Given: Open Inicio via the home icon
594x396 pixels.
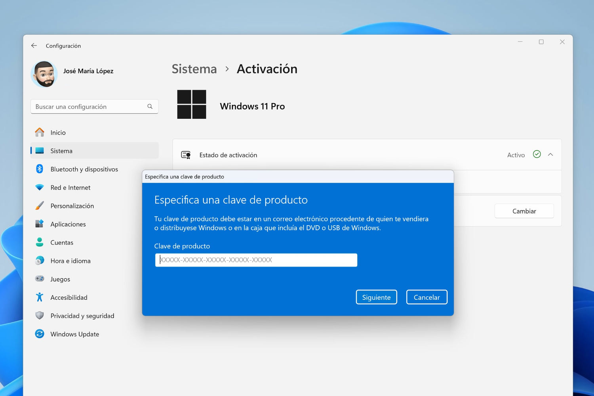Looking at the screenshot, I should (x=40, y=132).
